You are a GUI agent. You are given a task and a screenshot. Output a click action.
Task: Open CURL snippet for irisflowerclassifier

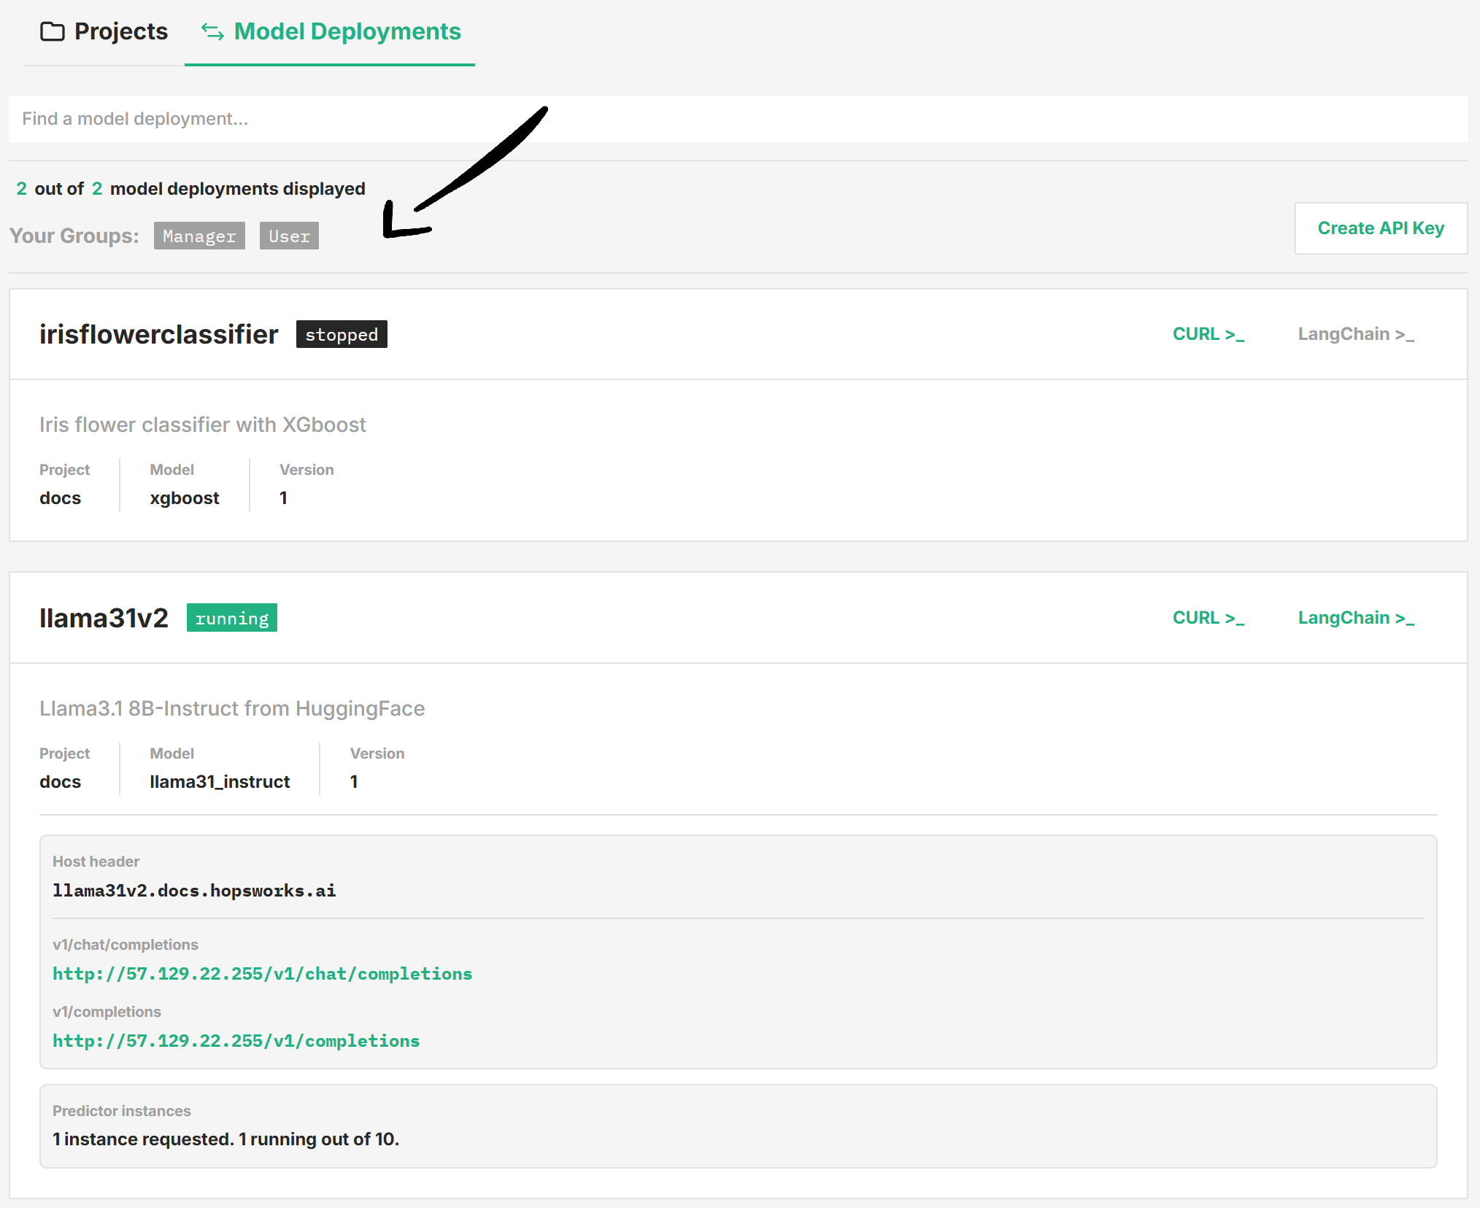[1208, 334]
